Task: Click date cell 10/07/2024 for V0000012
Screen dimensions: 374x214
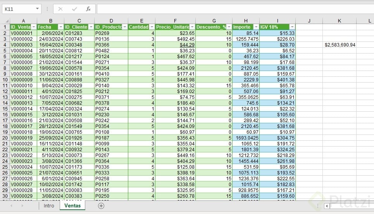Action: point(50,97)
